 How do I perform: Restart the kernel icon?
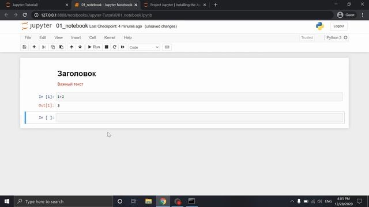(114, 47)
